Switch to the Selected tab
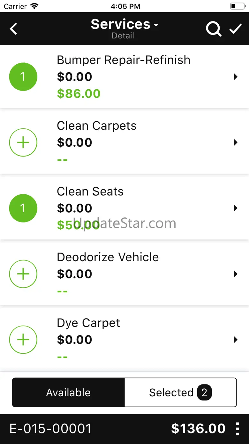 (181, 392)
